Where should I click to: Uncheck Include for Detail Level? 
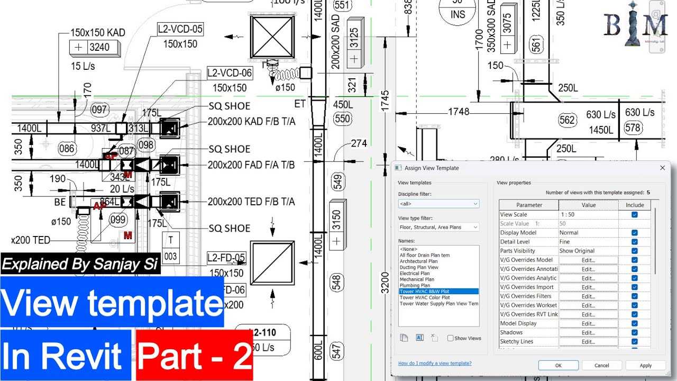point(635,242)
